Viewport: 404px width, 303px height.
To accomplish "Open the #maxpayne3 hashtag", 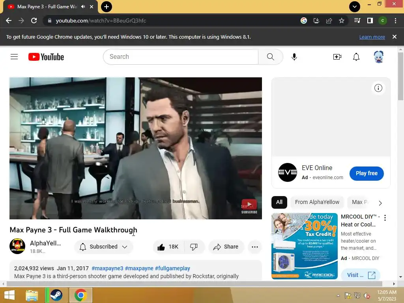I will click(x=107, y=268).
